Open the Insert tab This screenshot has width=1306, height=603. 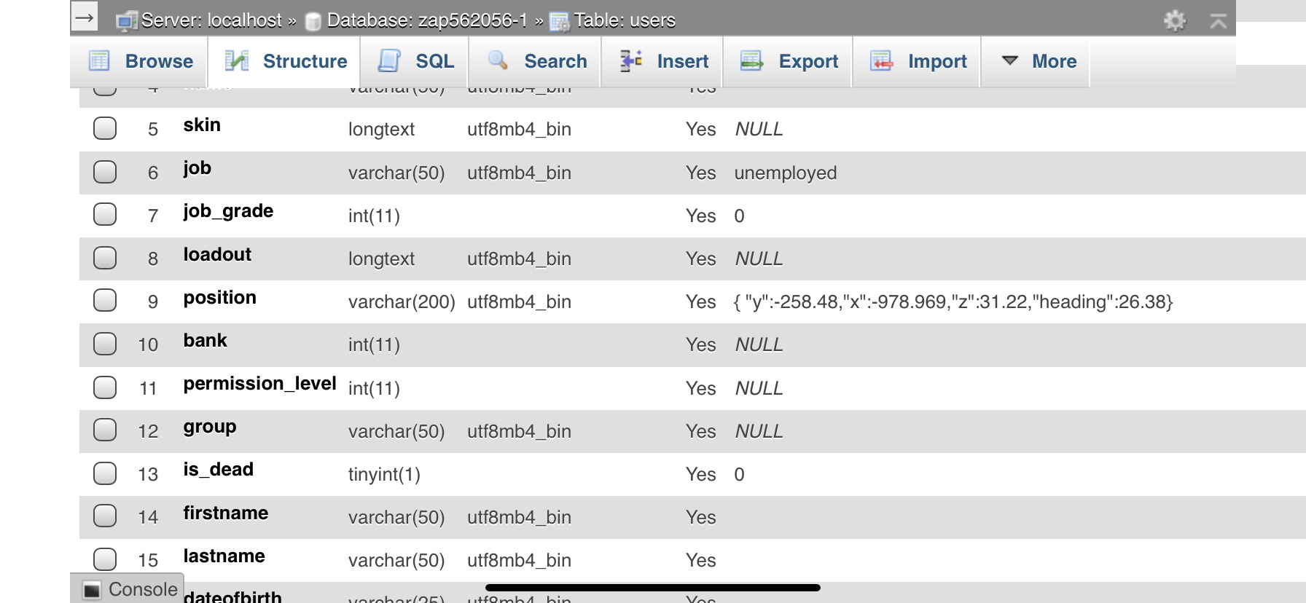[x=663, y=61]
